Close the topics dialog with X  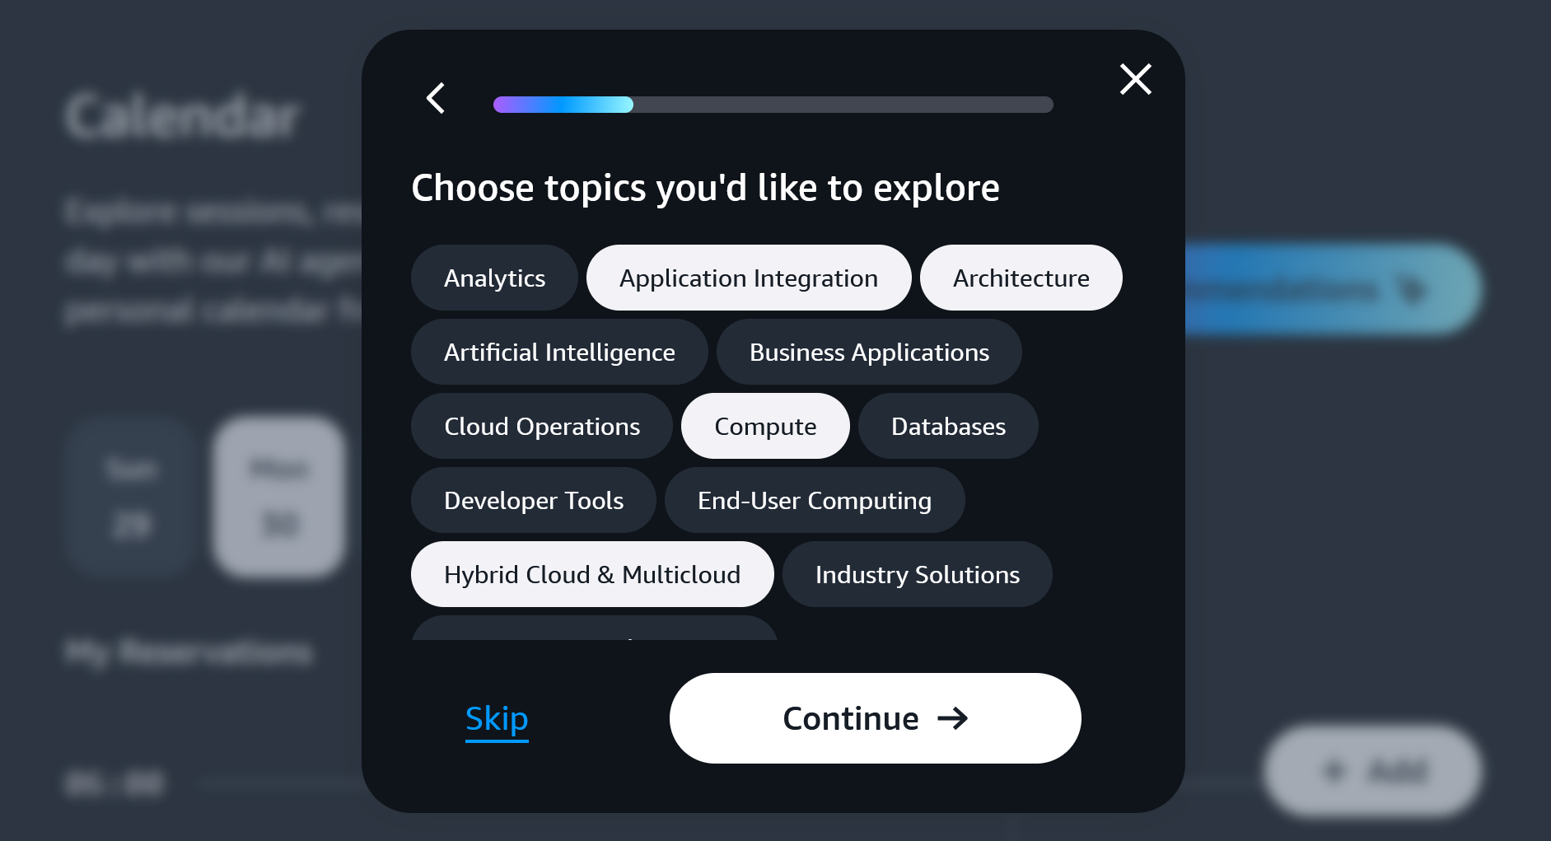click(x=1135, y=79)
